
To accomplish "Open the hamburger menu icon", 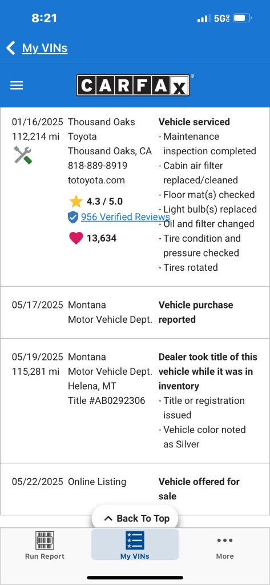I will 17,86.
